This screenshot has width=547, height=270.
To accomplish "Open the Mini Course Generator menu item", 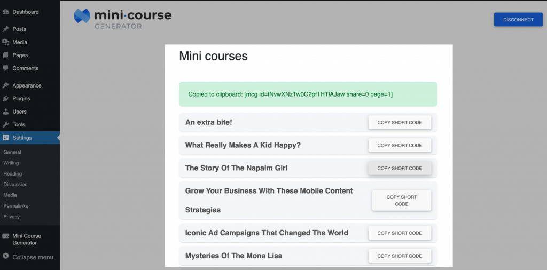I will click(27, 239).
